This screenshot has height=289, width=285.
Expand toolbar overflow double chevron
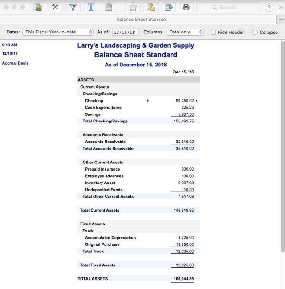pyautogui.click(x=280, y=8)
